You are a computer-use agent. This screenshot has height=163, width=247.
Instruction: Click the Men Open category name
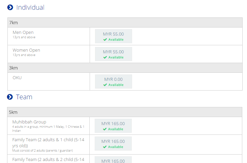[x=23, y=32]
